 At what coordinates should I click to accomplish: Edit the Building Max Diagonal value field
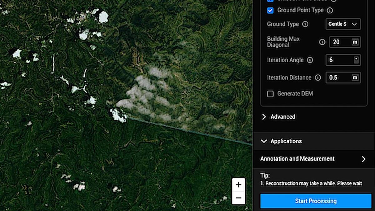click(x=345, y=42)
